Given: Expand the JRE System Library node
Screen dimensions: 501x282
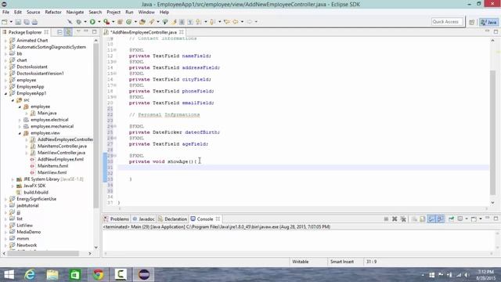Looking at the screenshot, I should (13, 179).
